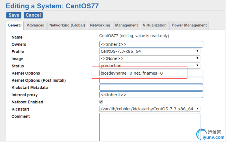Click inside the Comment text area
The image size is (226, 142).
click(x=150, y=127)
